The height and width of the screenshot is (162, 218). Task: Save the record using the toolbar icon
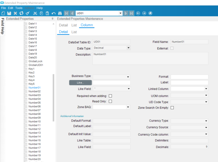pyautogui.click(x=9, y=13)
